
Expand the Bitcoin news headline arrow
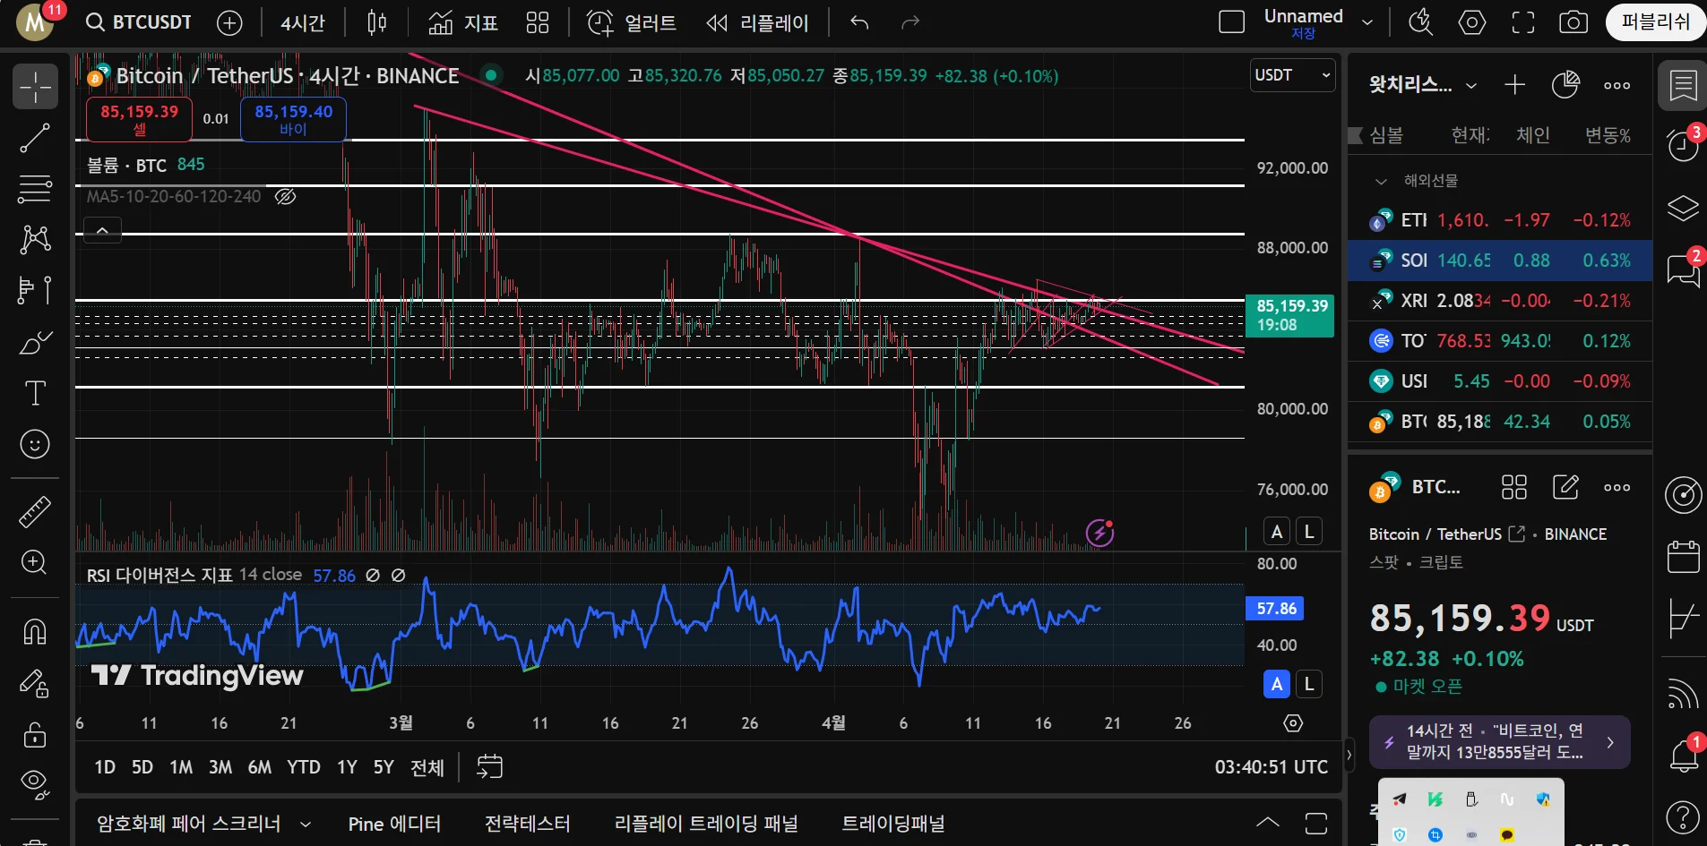1610,742
